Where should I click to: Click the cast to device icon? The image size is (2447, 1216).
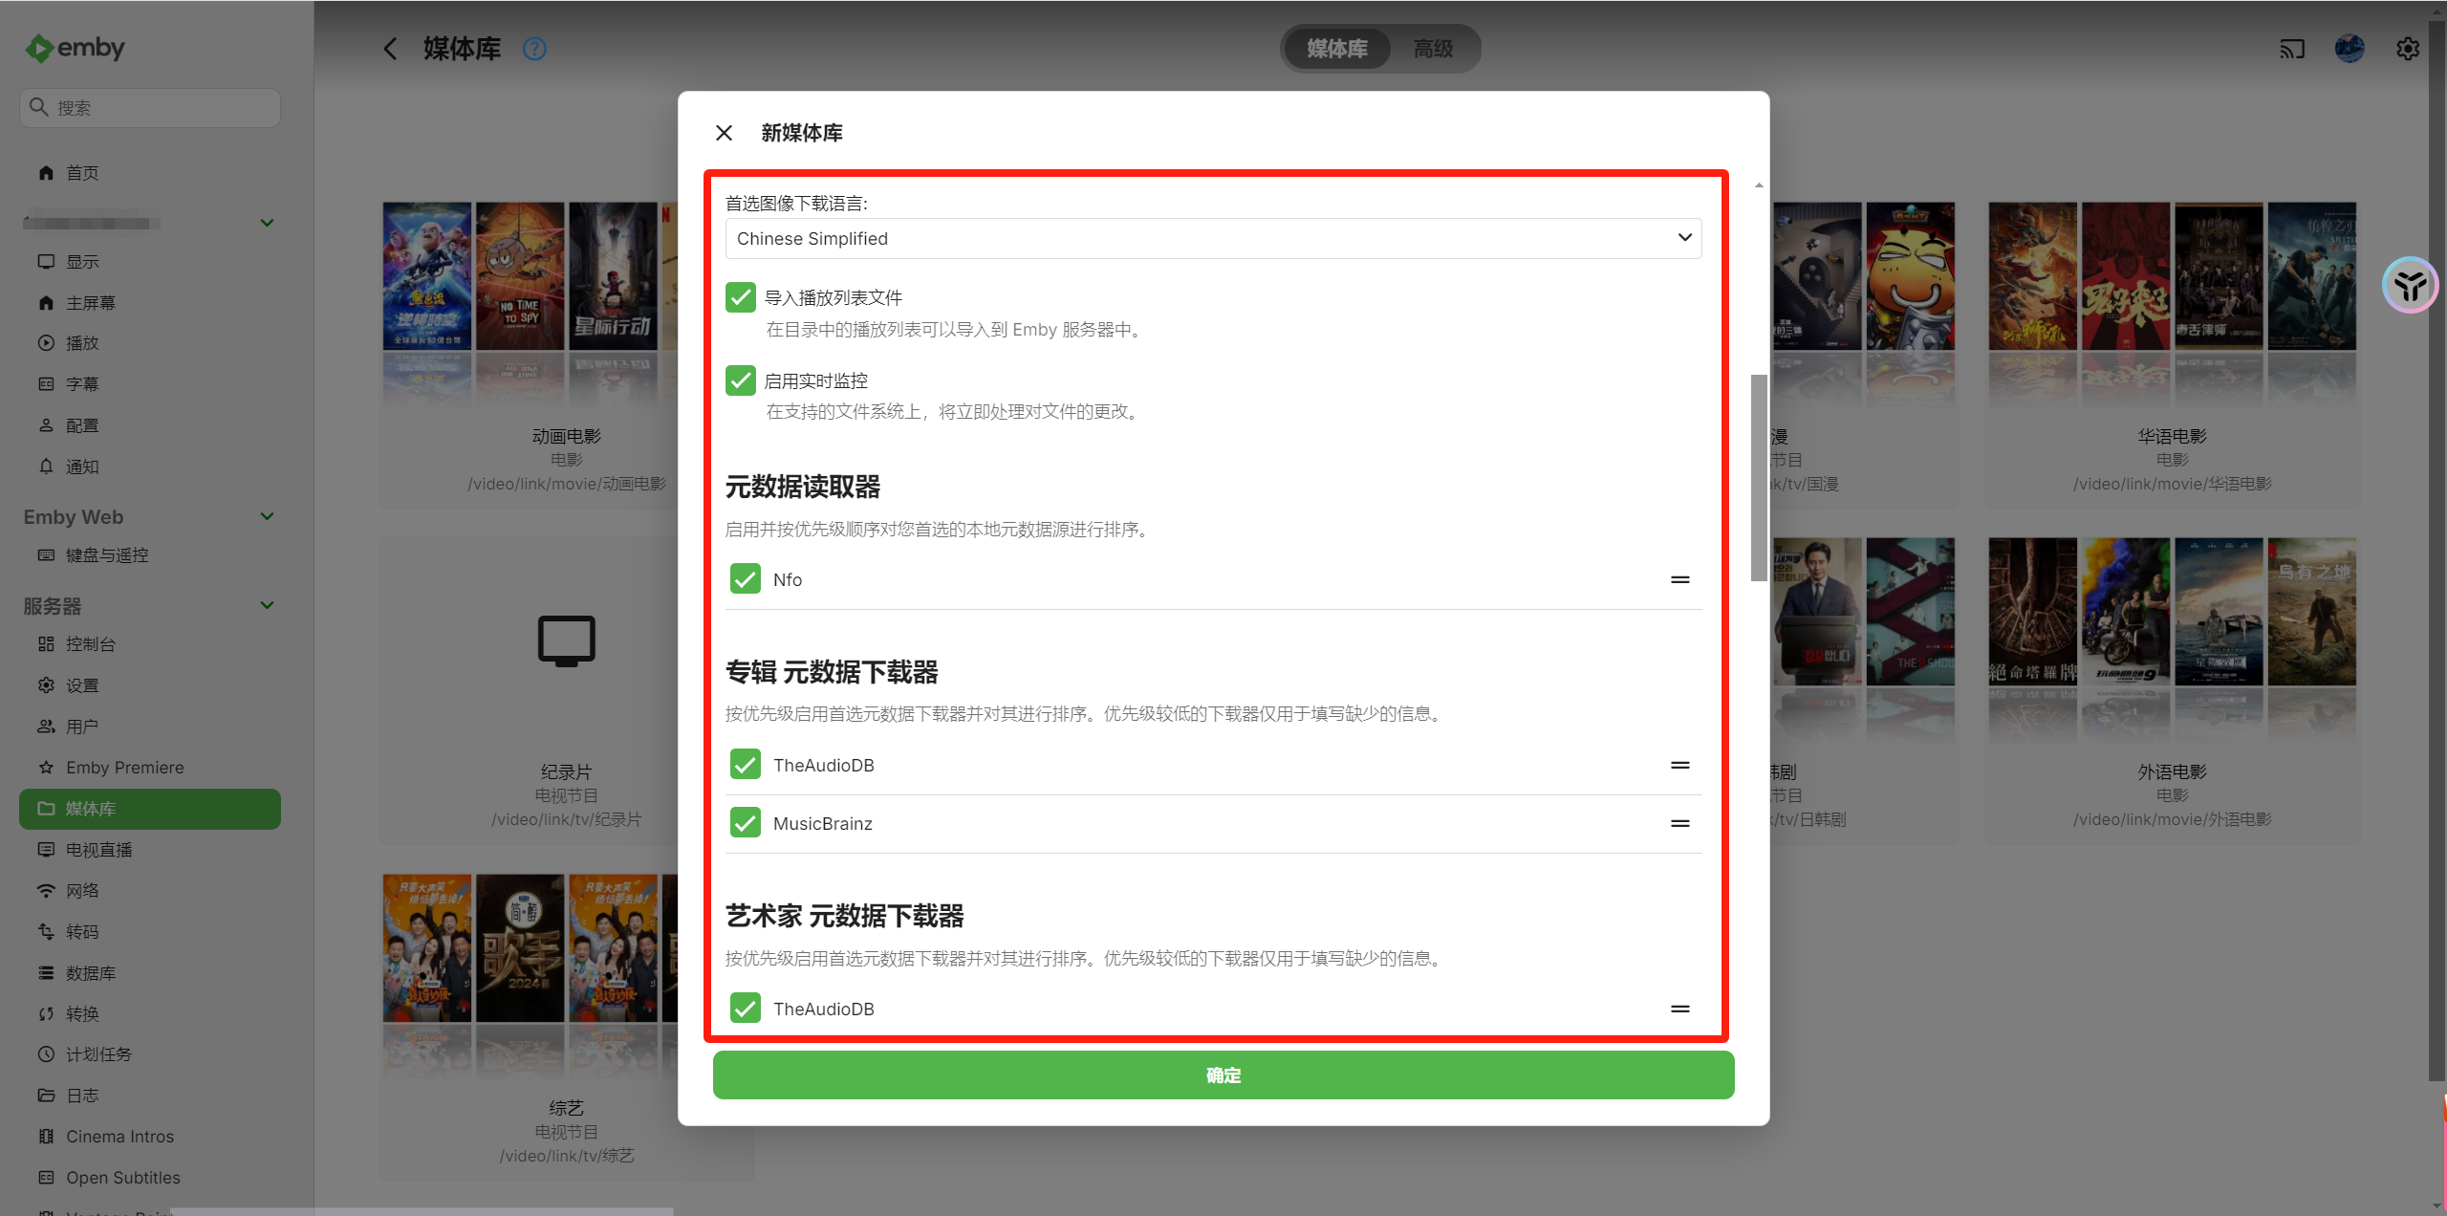pyautogui.click(x=2291, y=49)
